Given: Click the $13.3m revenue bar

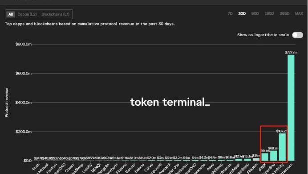Looking at the screenshot, I should point(247,160).
